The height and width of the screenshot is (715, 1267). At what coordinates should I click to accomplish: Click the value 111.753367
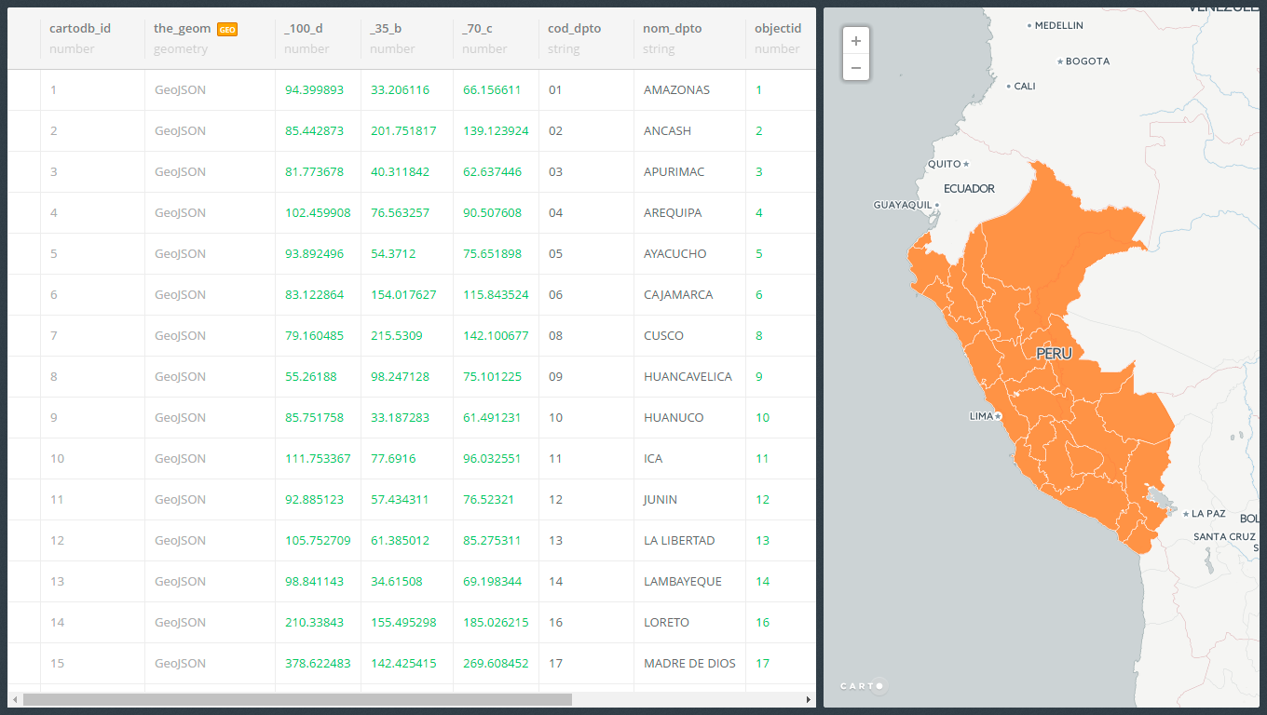[318, 459]
